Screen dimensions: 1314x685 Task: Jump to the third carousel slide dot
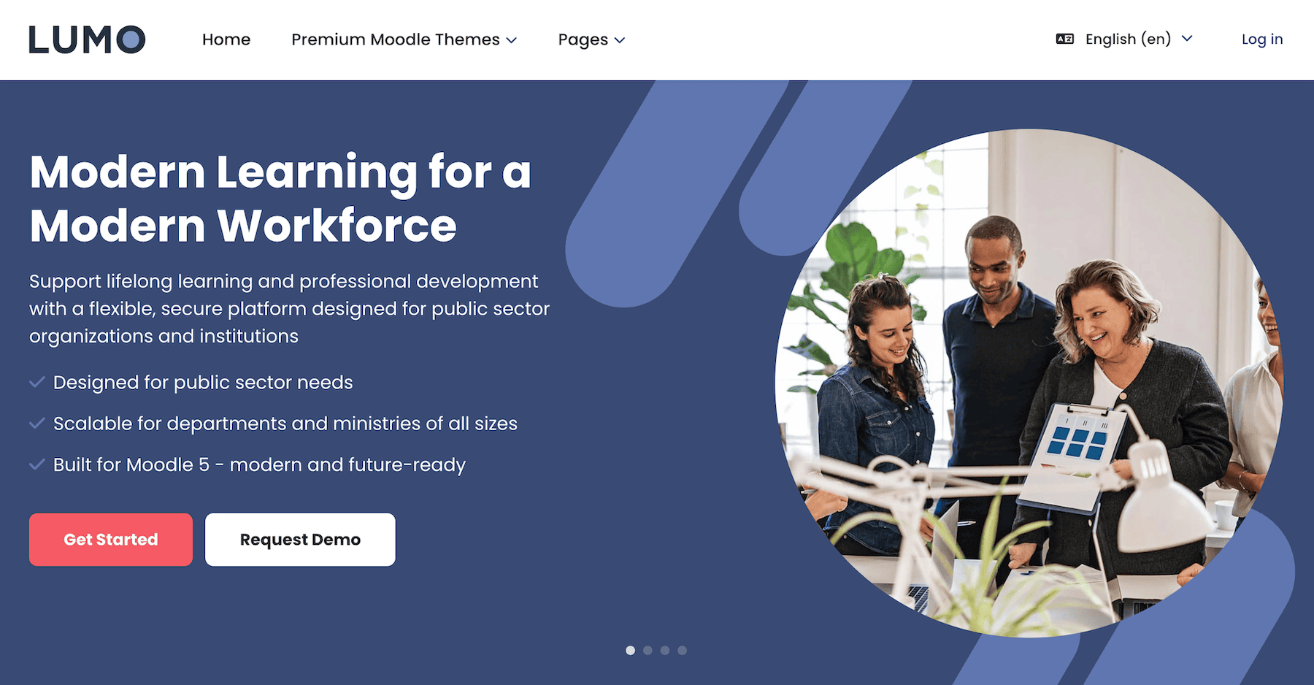[665, 650]
